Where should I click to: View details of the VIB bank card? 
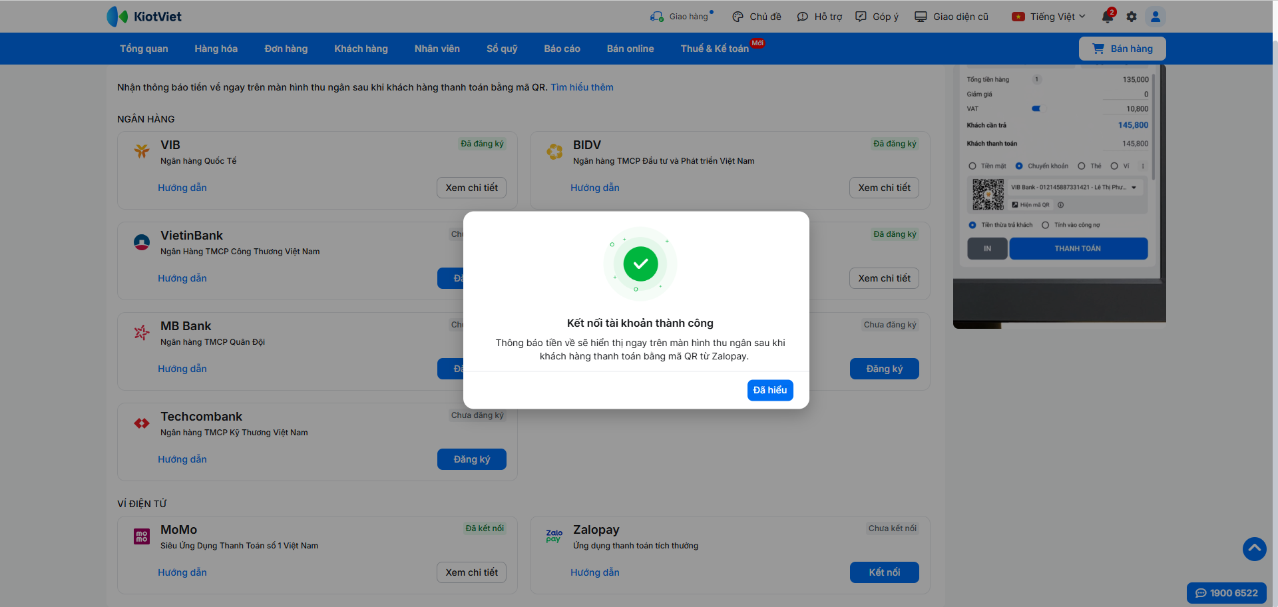point(472,188)
